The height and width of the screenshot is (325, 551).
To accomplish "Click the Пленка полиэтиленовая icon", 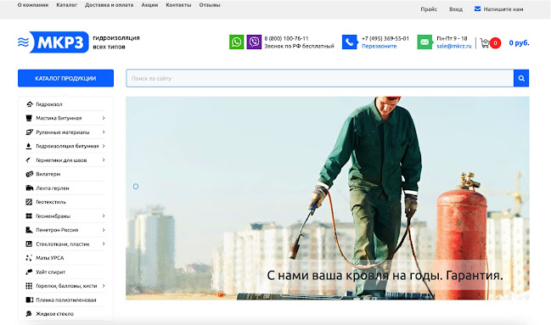I will pos(29,300).
